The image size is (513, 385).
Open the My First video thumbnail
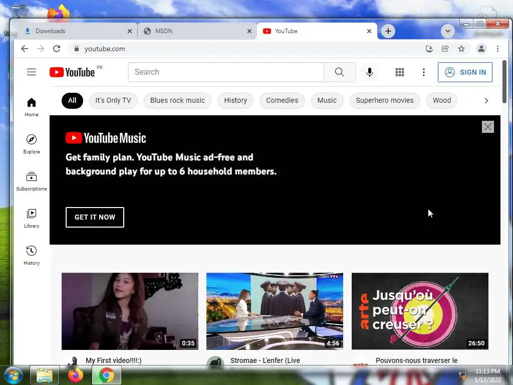[130, 311]
